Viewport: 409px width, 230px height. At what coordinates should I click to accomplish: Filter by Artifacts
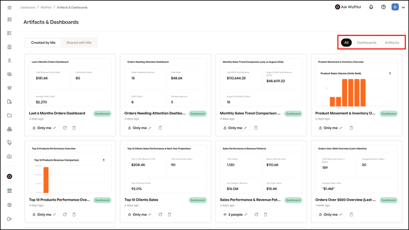point(392,43)
